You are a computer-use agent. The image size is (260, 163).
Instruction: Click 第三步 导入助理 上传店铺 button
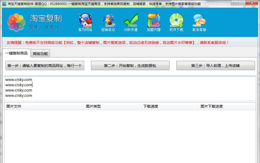pos(216,65)
